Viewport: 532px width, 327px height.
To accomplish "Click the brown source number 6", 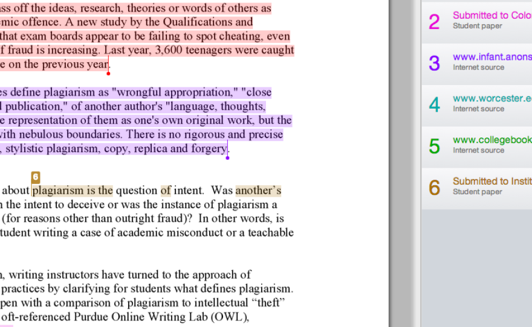I will (x=434, y=187).
